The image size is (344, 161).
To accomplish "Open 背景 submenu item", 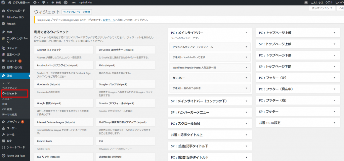I will 5,104.
